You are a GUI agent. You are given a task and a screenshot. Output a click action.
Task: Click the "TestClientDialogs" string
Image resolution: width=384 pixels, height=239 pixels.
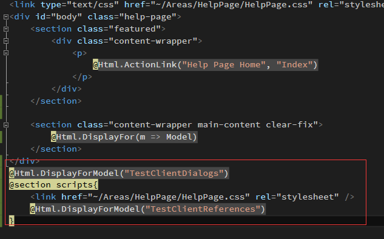pyautogui.click(x=174, y=173)
